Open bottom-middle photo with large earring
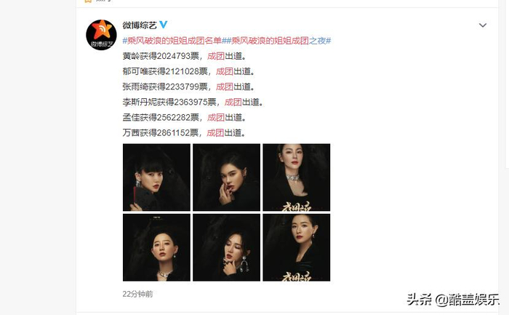Viewport: 509px width, 315px height. (x=227, y=247)
